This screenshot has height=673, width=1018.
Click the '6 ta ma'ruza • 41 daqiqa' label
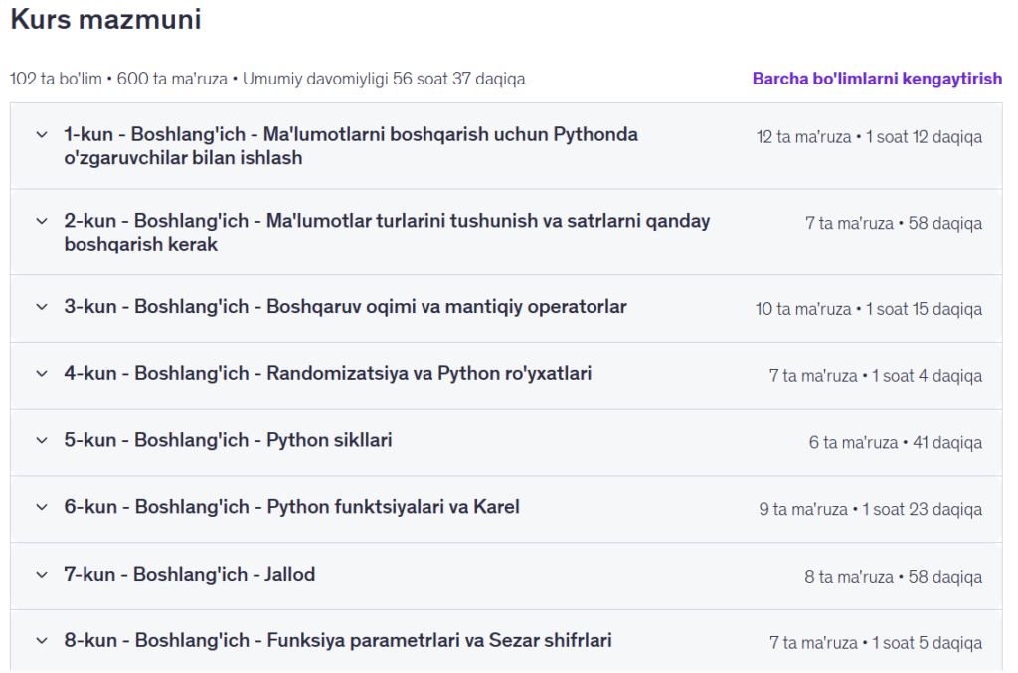click(895, 442)
